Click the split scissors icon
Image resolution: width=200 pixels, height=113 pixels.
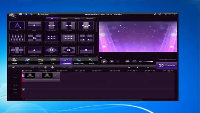pyautogui.click(x=39, y=67)
